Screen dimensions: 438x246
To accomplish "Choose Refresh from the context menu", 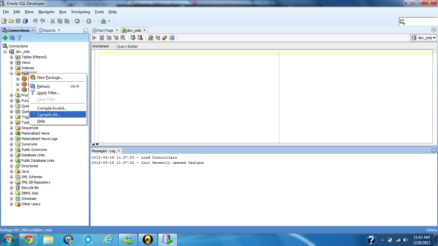I will point(58,86).
